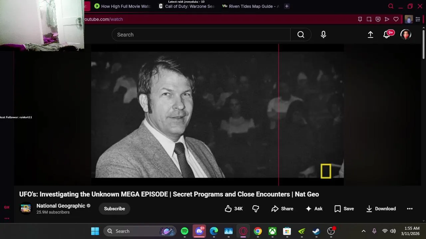Image resolution: width=426 pixels, height=239 pixels.
Task: Open sidebar three-dots settings
Action: [7, 218]
